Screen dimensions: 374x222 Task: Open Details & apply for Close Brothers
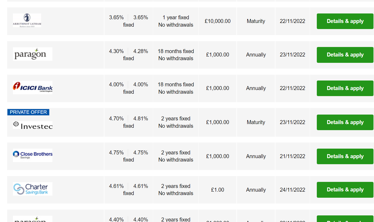pos(345,156)
